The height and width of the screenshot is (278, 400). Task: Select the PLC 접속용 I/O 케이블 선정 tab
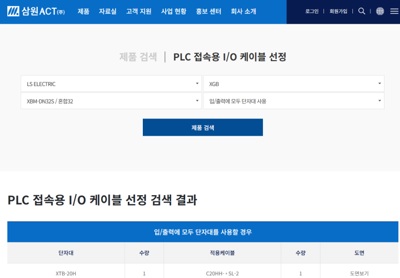tap(230, 56)
